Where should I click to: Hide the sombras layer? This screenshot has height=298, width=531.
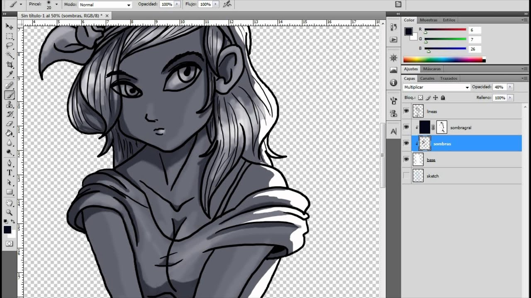point(406,143)
